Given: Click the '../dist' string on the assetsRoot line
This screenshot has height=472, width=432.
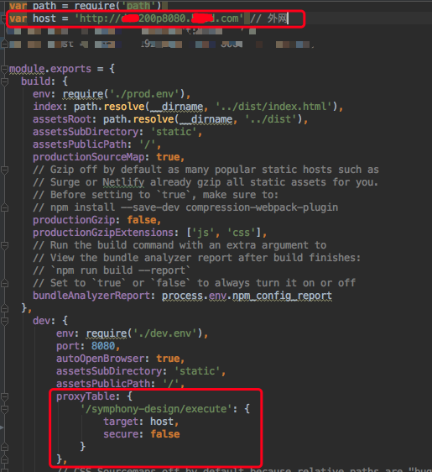Looking at the screenshot, I should pyautogui.click(x=271, y=119).
